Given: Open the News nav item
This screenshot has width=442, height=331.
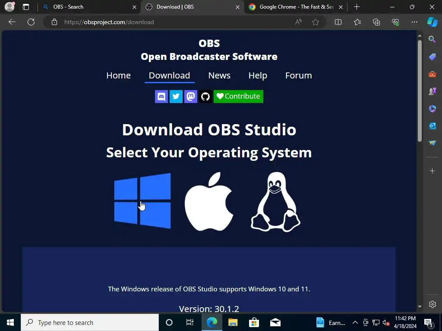Looking at the screenshot, I should pos(219,75).
